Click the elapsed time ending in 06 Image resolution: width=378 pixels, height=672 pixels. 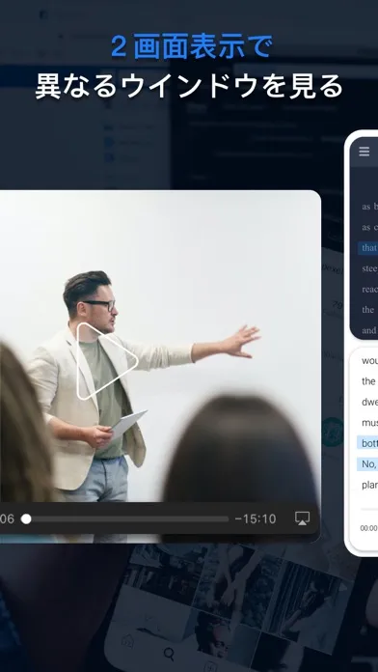[7, 519]
